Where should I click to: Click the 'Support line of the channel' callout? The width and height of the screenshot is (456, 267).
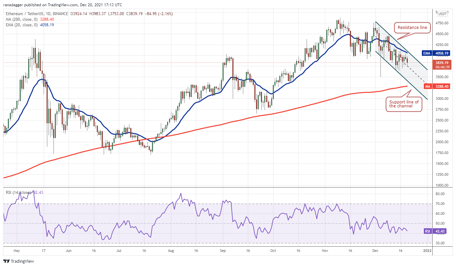tap(403, 104)
